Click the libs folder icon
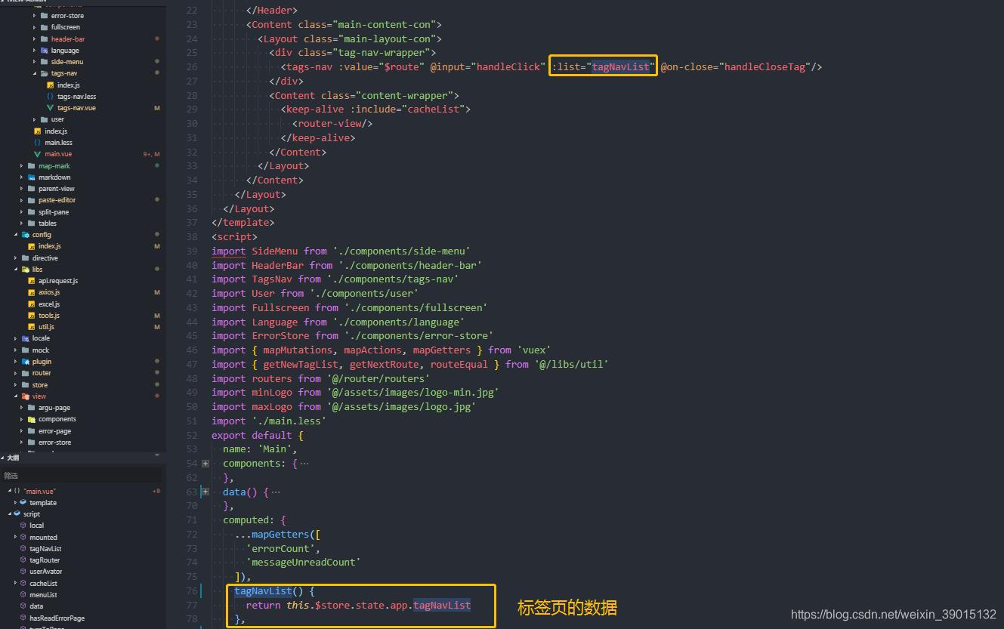The height and width of the screenshot is (629, 1004). (25, 270)
